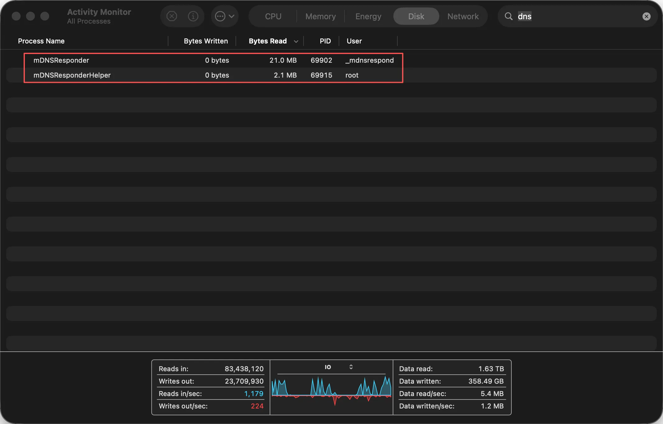Click the process info icon

[x=193, y=16]
